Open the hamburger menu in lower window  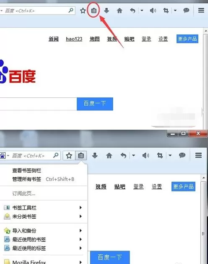pos(199,155)
